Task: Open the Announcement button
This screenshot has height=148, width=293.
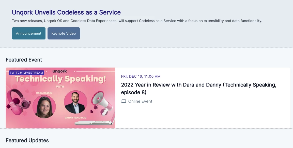Action: [29, 33]
